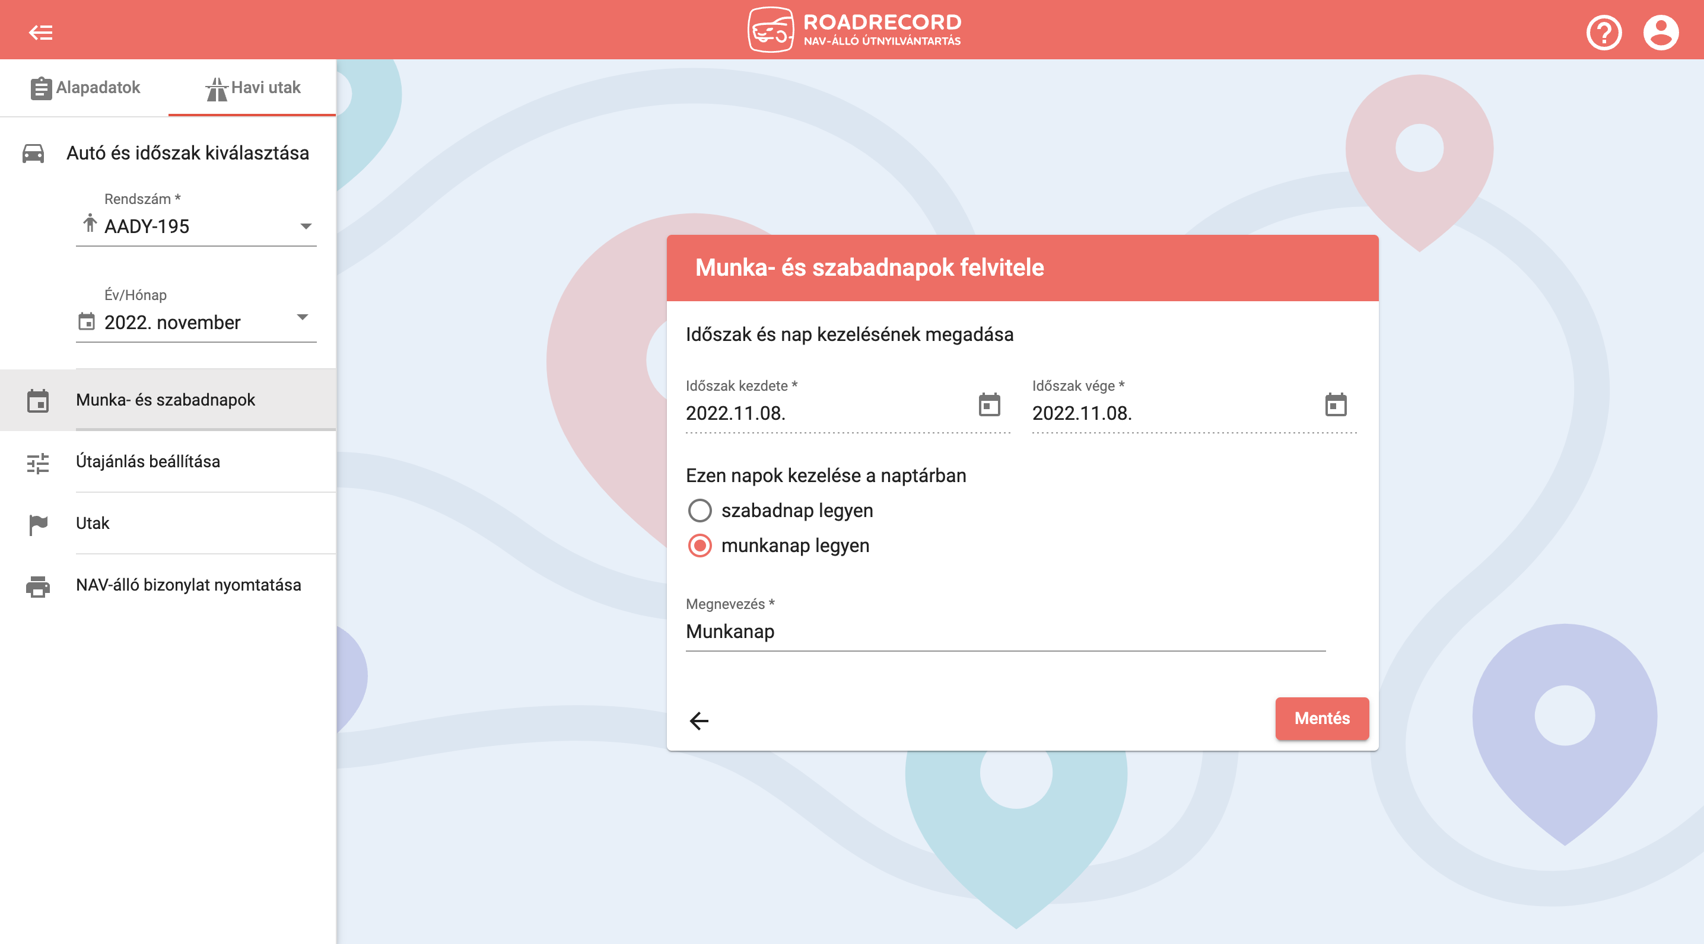
Task: Click the Mentés save button
Action: click(1322, 718)
